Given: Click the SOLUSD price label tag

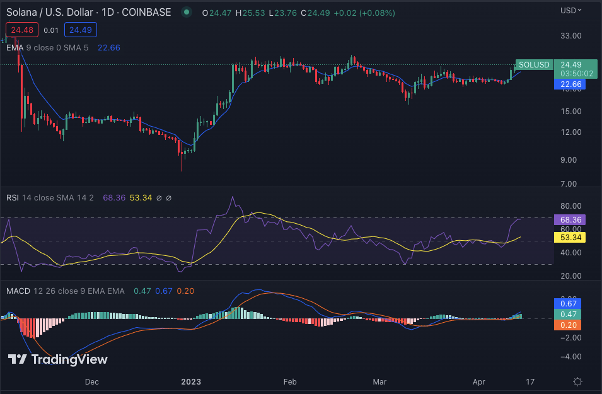Looking at the screenshot, I should 534,64.
